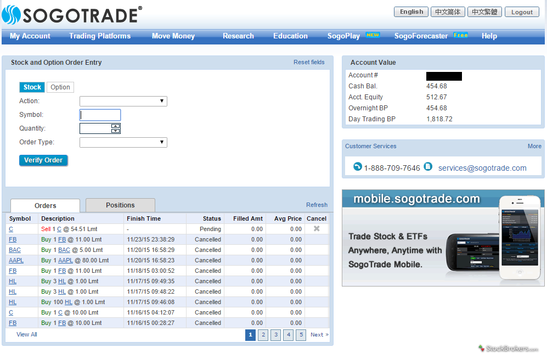Click View All orders link

27,334
